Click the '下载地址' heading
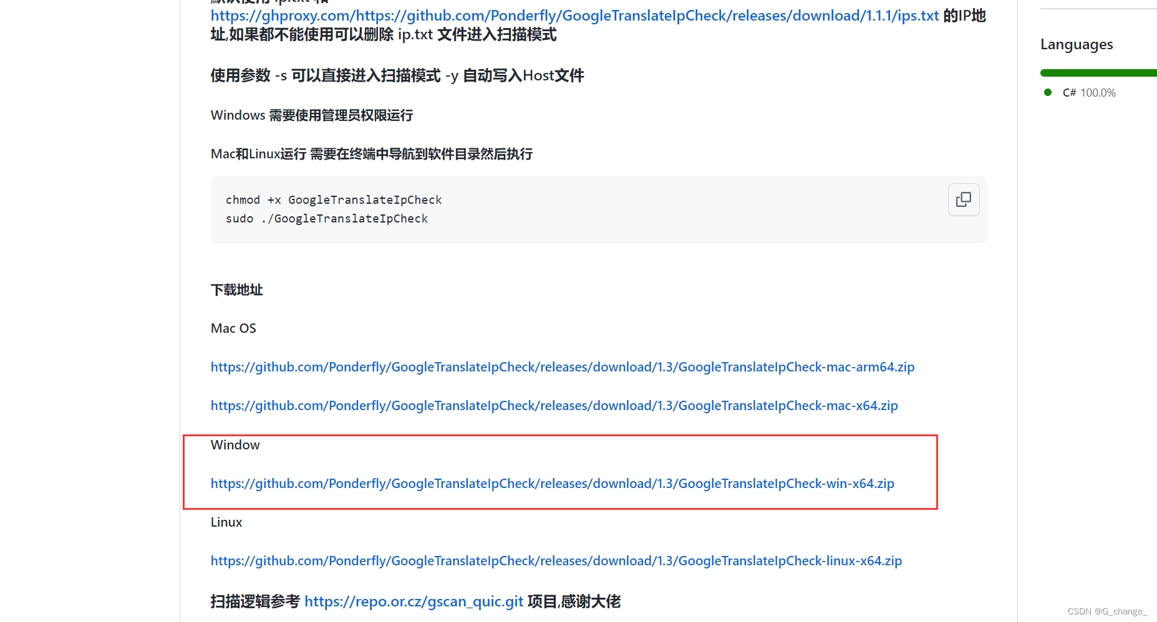Viewport: 1157px width, 622px height. (x=237, y=290)
